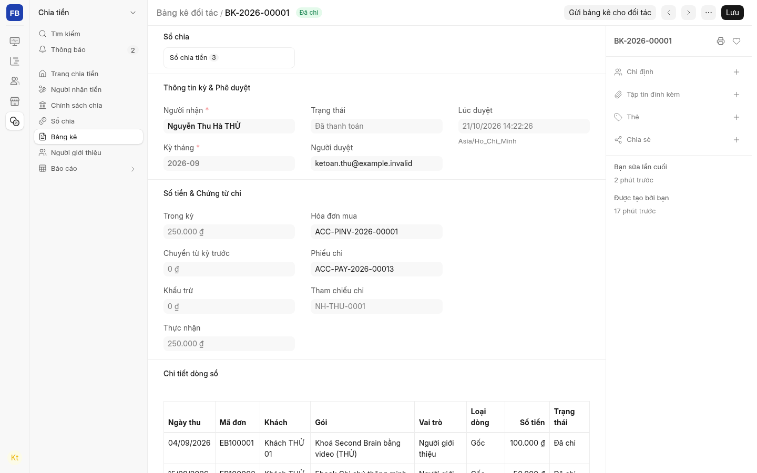Screen dimensions: 757x473
Task: Click the Kt user avatar
Action: [15, 458]
